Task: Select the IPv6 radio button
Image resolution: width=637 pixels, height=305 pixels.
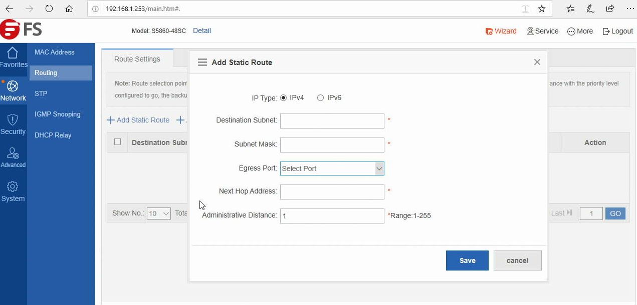Action: pos(321,98)
